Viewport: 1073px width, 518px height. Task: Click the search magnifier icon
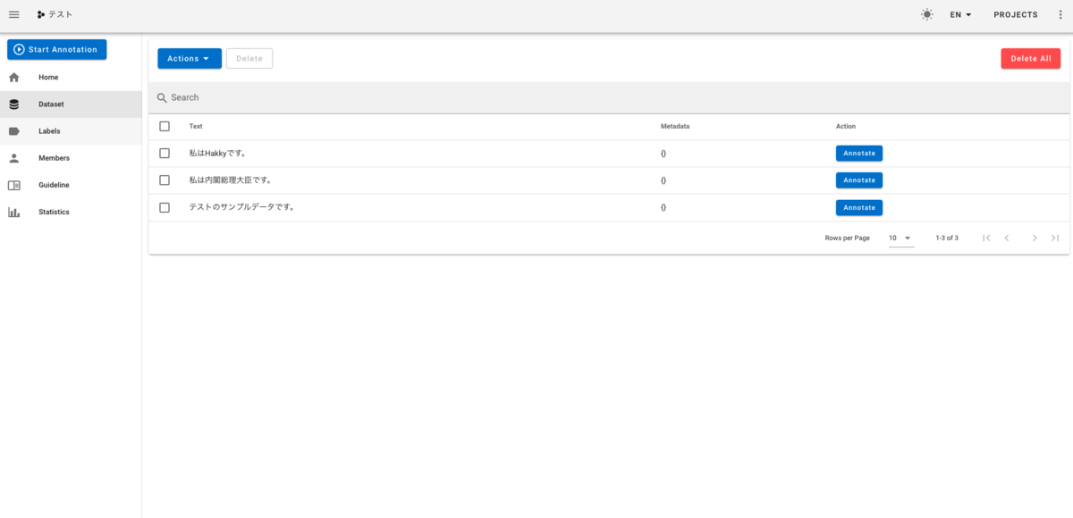tap(162, 97)
